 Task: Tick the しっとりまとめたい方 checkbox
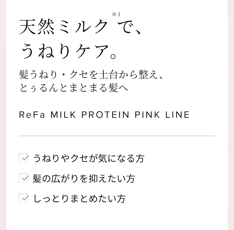pyautogui.click(x=24, y=198)
